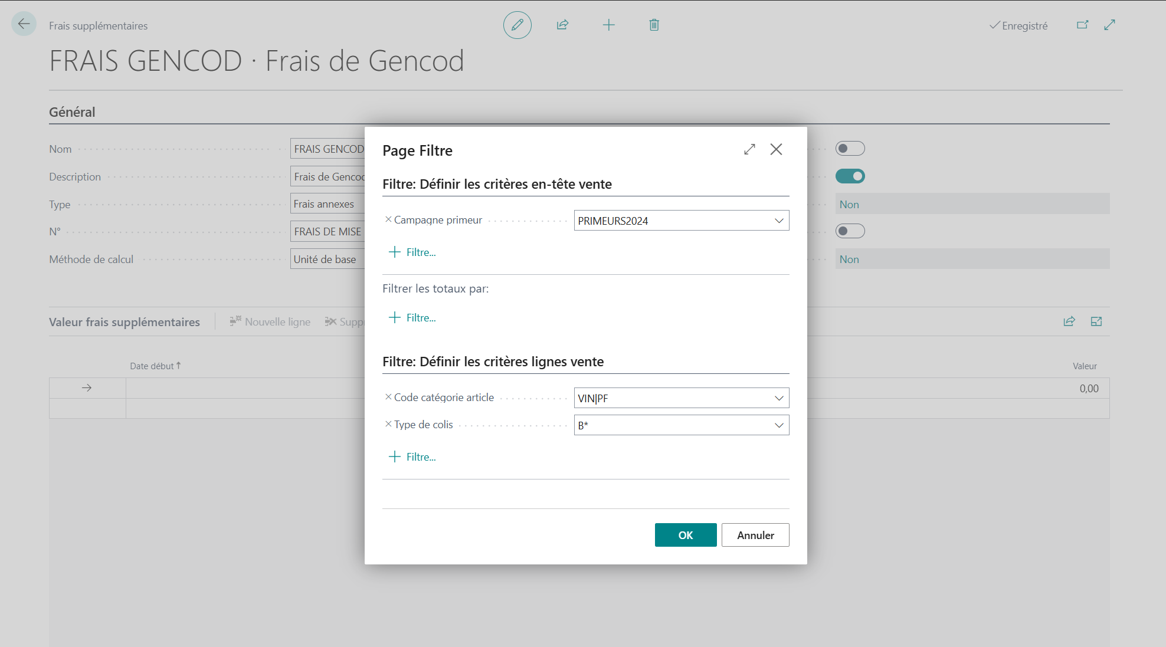The height and width of the screenshot is (647, 1166).
Task: Click the Valeur frais supplémentaires heading
Action: click(125, 322)
